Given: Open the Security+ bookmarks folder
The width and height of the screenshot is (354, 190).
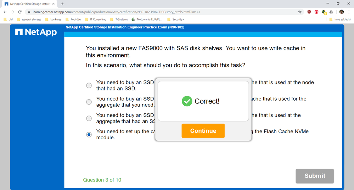Looking at the screenshot, I should pos(176,19).
